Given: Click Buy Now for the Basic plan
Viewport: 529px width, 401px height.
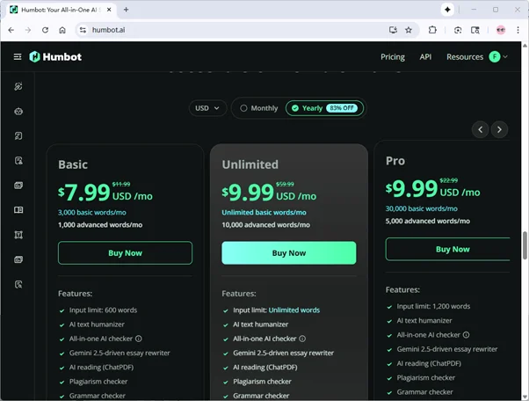Looking at the screenshot, I should coord(125,253).
